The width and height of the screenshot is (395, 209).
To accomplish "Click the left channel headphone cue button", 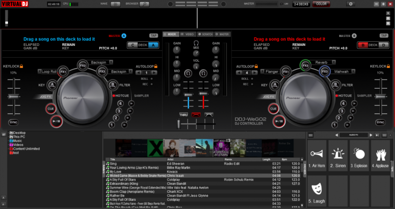I will [x=188, y=73].
